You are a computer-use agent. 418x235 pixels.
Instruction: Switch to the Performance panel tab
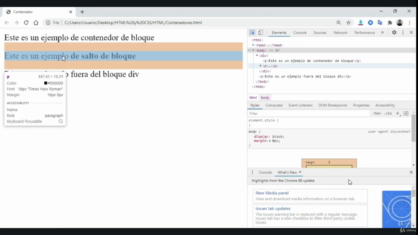[364, 33]
